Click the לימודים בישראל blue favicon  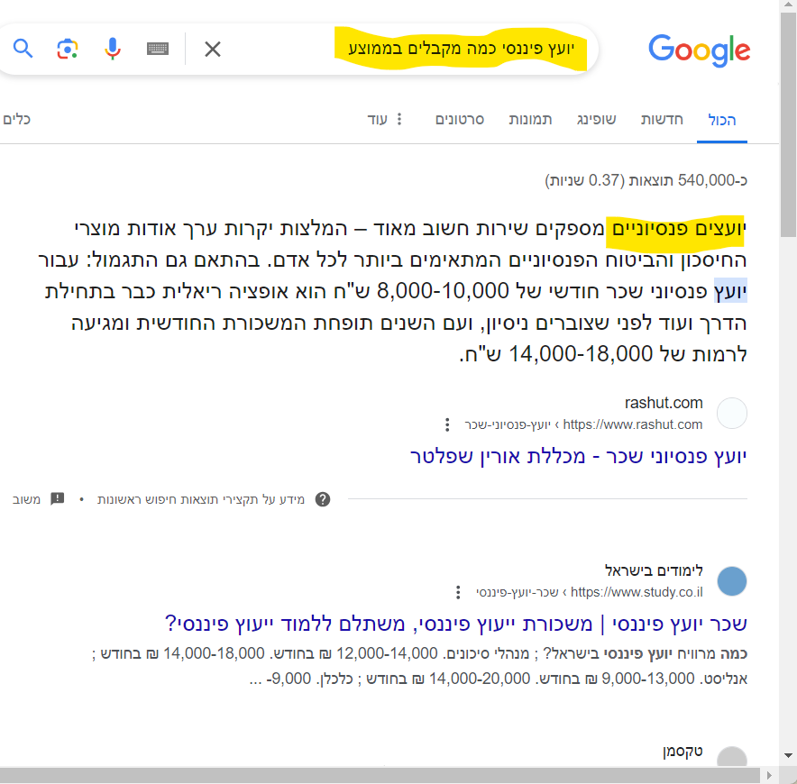732,580
